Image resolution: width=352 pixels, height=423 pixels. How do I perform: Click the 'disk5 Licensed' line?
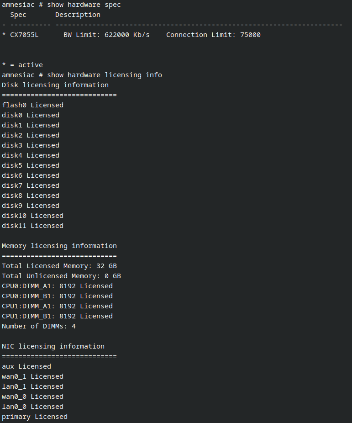31,165
